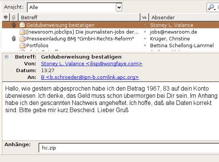Sort messages by Betreff column header

pos(79,17)
